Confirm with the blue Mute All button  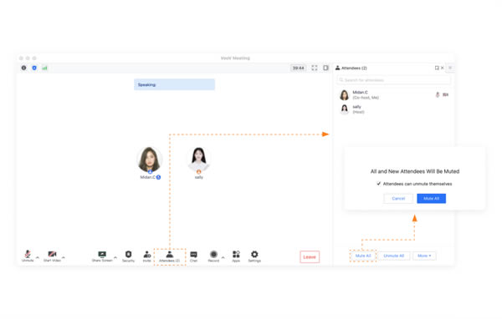(x=431, y=199)
